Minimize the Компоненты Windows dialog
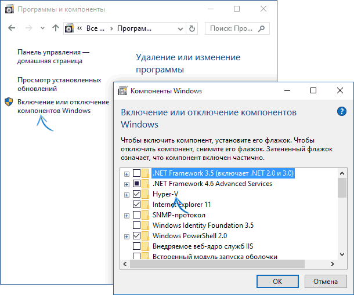 click(287, 90)
